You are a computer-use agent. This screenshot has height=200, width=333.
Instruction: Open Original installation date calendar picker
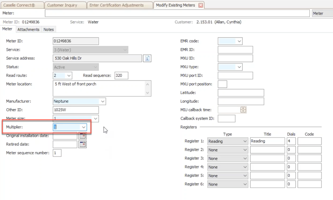(82, 136)
